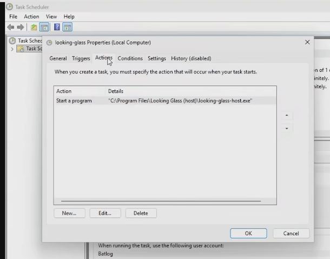The width and height of the screenshot is (330, 259).
Task: Open the View menu
Action: pyautogui.click(x=51, y=17)
